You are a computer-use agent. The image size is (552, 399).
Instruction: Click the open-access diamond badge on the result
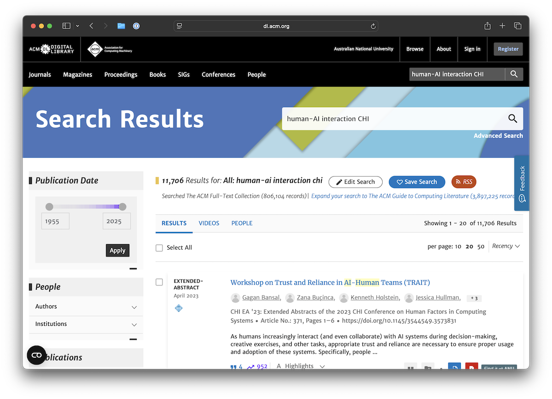pyautogui.click(x=178, y=308)
